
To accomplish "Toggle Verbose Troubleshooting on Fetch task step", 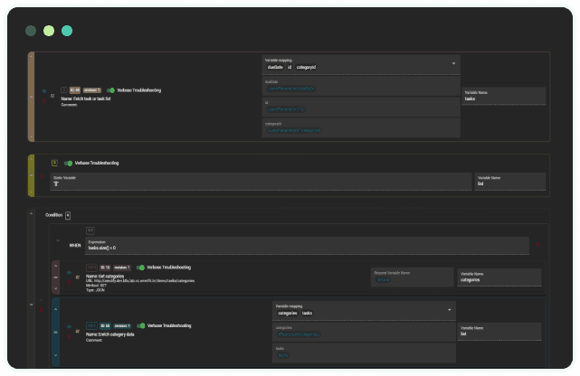I will click(x=111, y=90).
